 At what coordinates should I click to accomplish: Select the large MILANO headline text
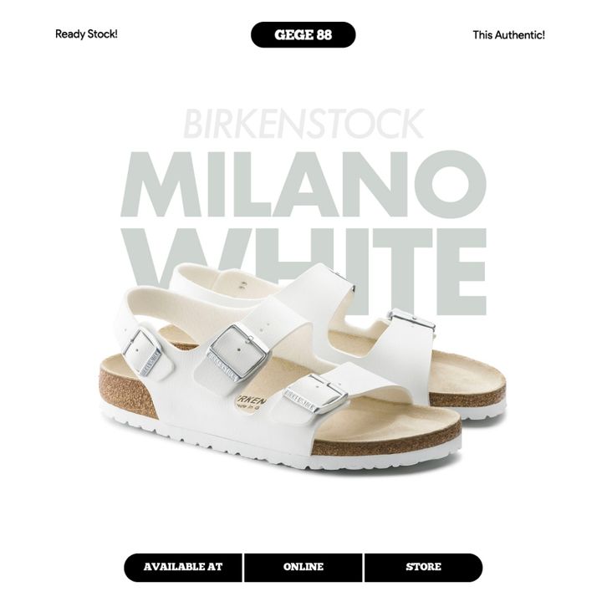click(303, 184)
